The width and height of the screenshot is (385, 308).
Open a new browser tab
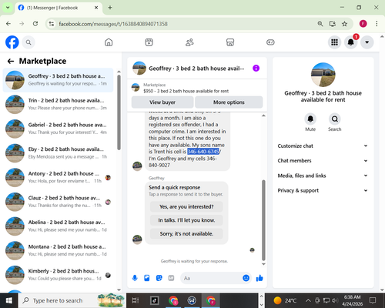[110, 8]
